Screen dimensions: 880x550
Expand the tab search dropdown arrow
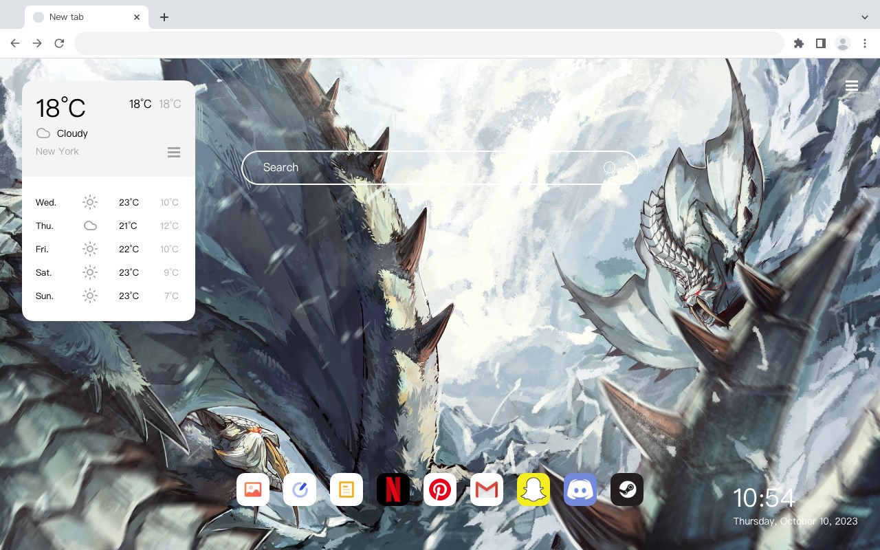pyautogui.click(x=865, y=17)
